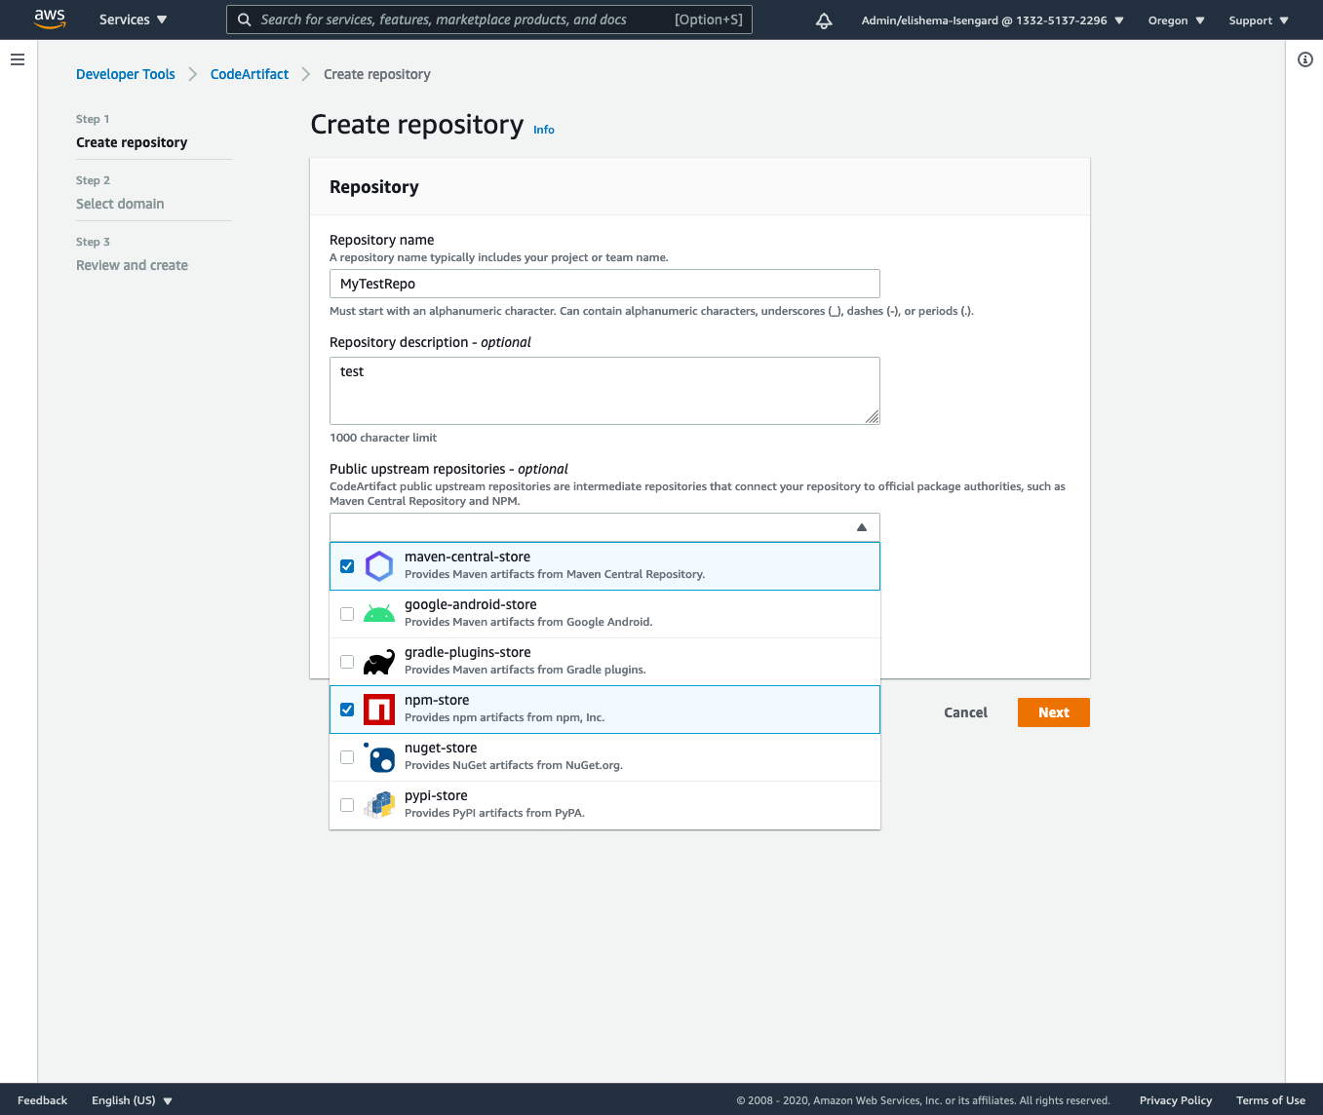This screenshot has height=1115, width=1323.
Task: Click the Next button
Action: point(1054,712)
